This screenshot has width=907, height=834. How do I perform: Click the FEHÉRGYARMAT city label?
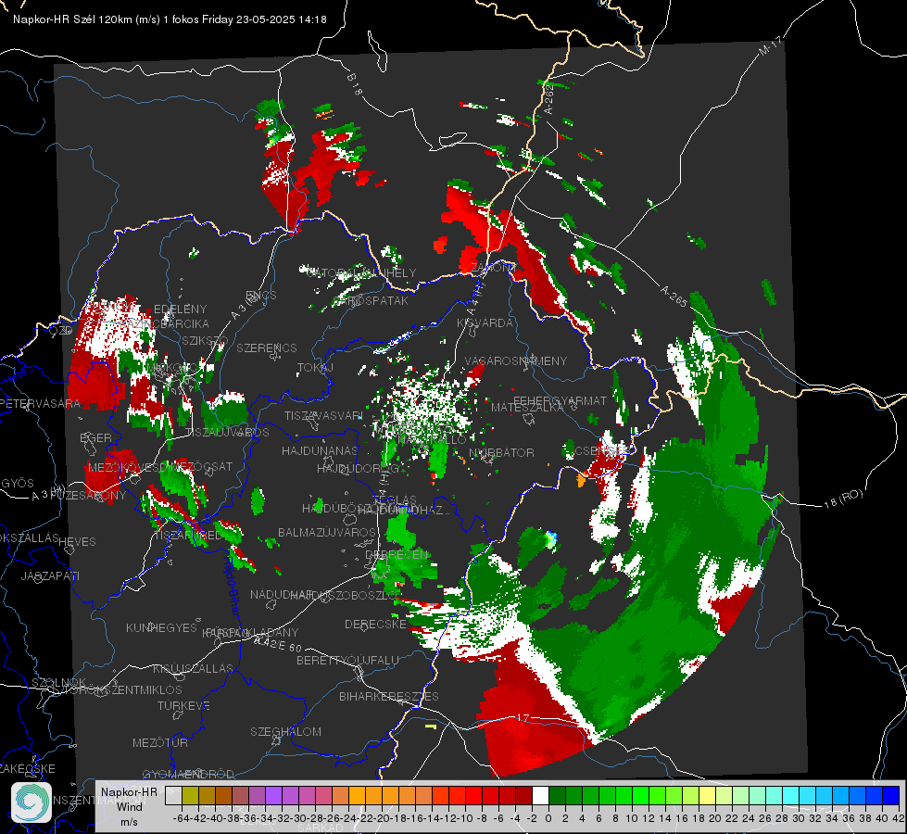[560, 400]
